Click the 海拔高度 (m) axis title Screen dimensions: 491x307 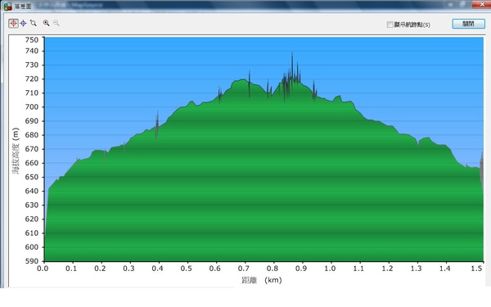click(16, 151)
